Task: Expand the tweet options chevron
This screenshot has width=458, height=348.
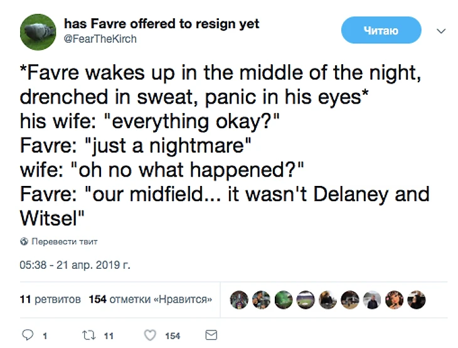Action: [440, 30]
